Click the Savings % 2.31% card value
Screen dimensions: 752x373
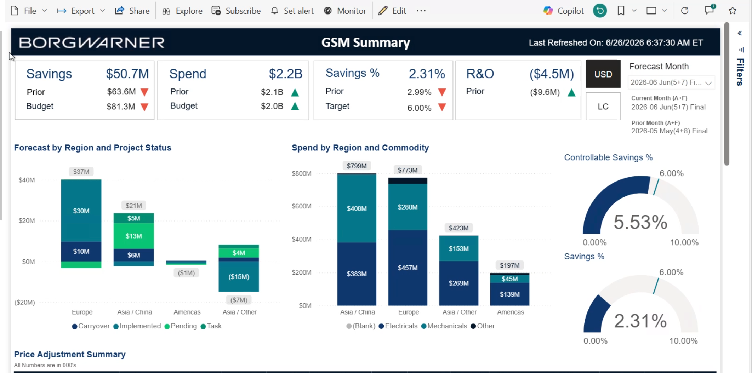427,74
